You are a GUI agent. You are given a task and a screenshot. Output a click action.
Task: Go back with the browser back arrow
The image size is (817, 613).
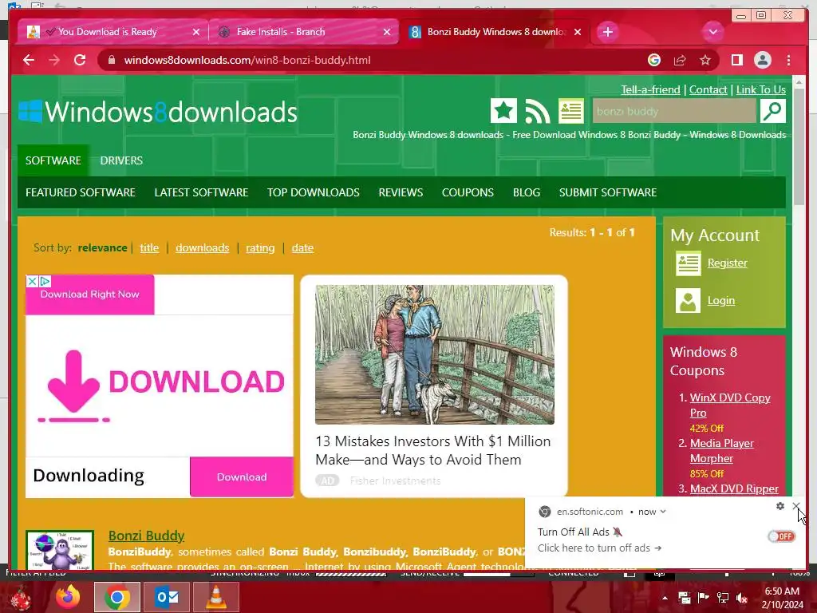coord(29,60)
